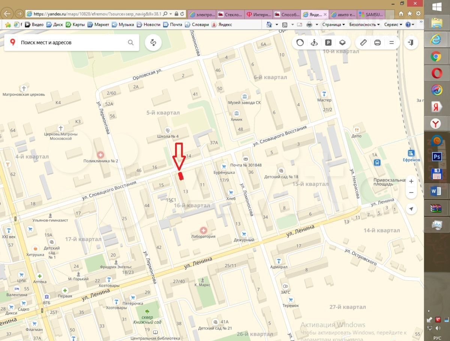450x341 pixels.
Task: Open the Маркет favorites link
Action: point(98,24)
